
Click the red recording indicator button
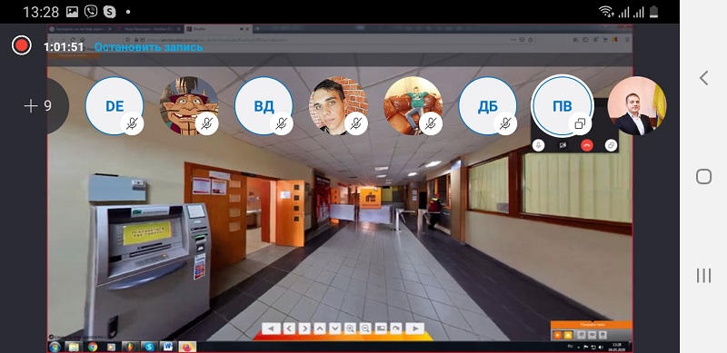(21, 45)
